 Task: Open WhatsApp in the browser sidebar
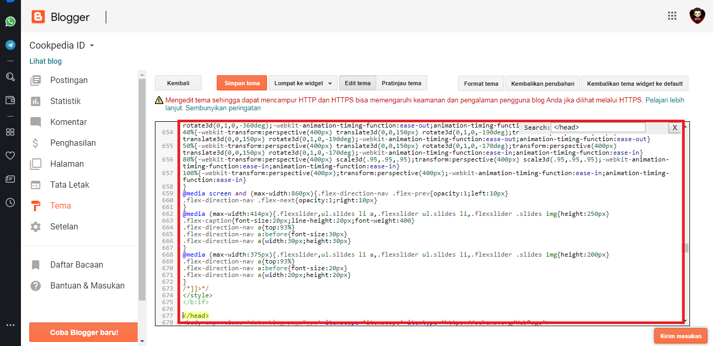[x=10, y=21]
